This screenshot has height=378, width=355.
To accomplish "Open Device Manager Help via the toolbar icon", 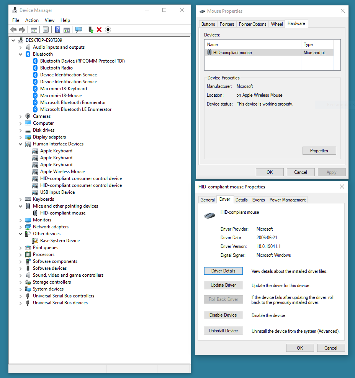I will [x=58, y=30].
